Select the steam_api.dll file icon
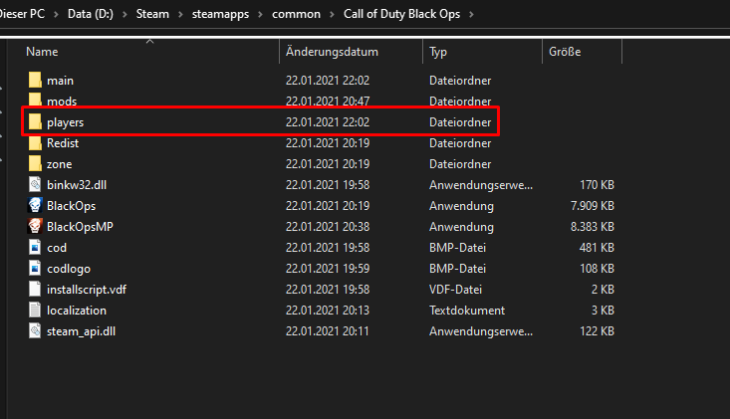The width and height of the screenshot is (730, 419). point(35,330)
